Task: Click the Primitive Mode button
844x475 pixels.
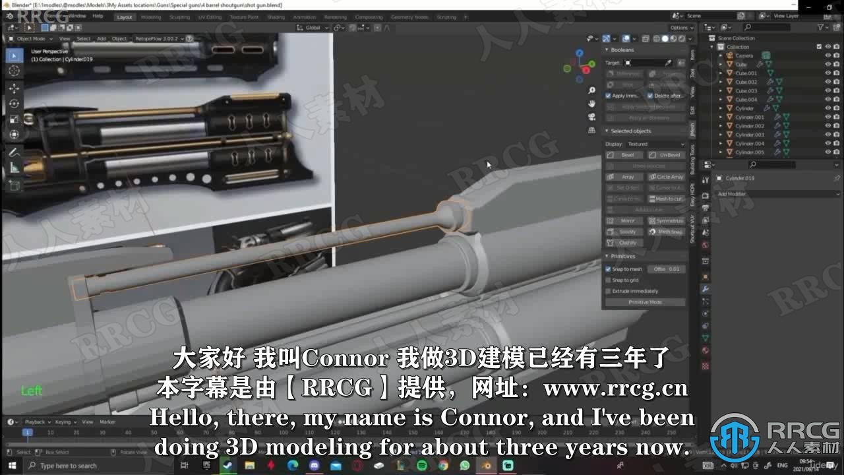Action: [646, 302]
